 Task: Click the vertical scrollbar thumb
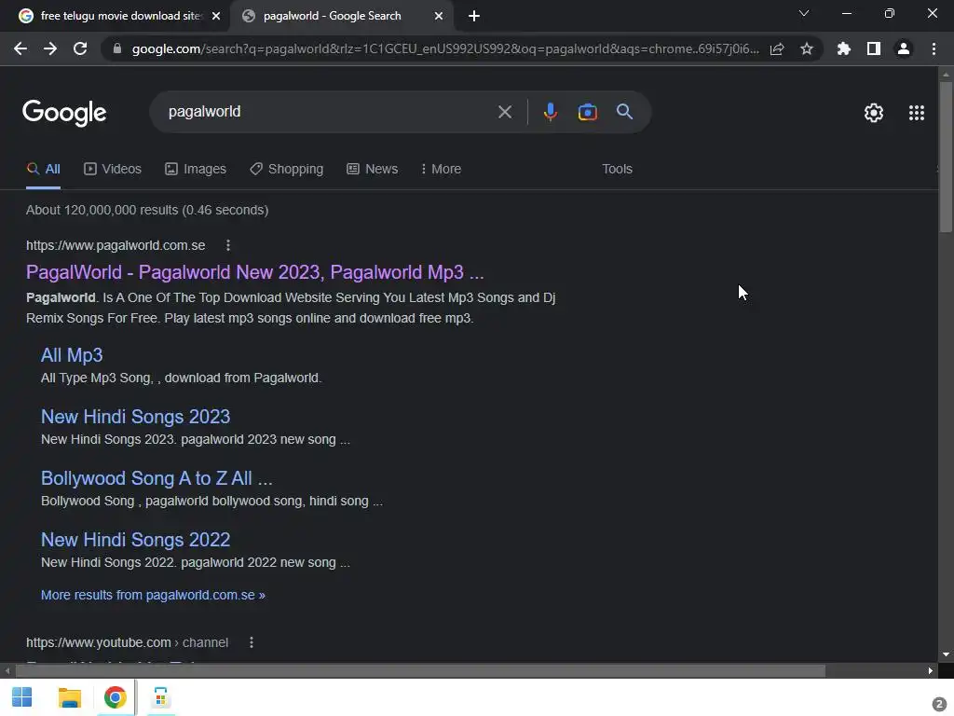click(946, 157)
